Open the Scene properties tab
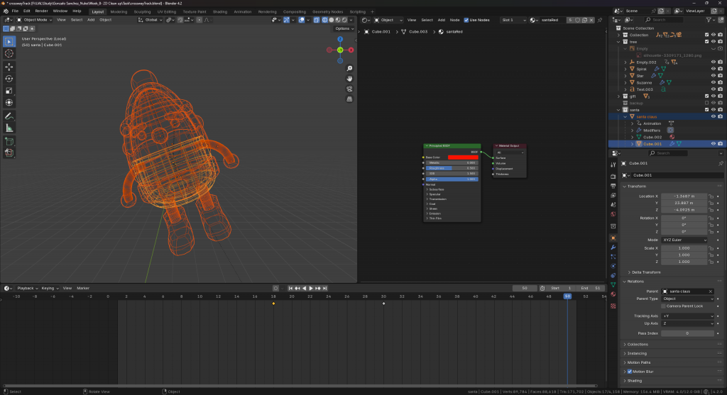 pos(613,205)
